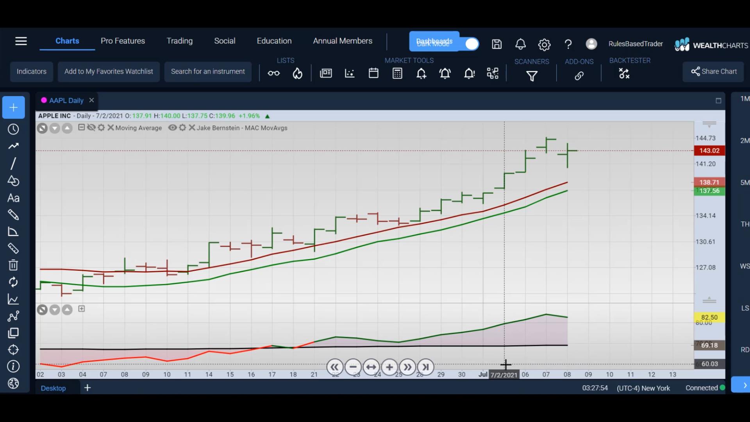Open the Social menu

225,41
